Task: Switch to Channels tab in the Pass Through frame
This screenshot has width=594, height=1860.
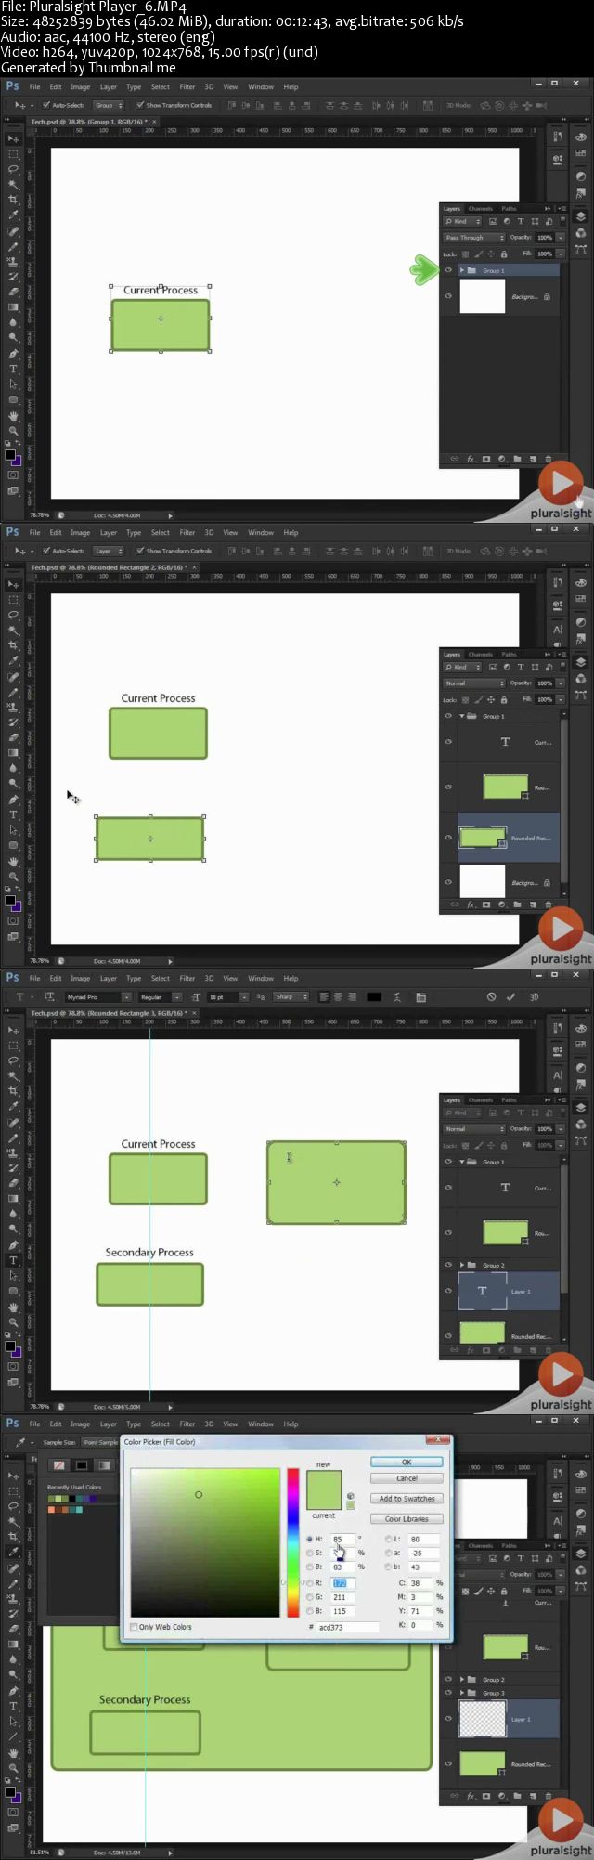Action: [x=481, y=208]
